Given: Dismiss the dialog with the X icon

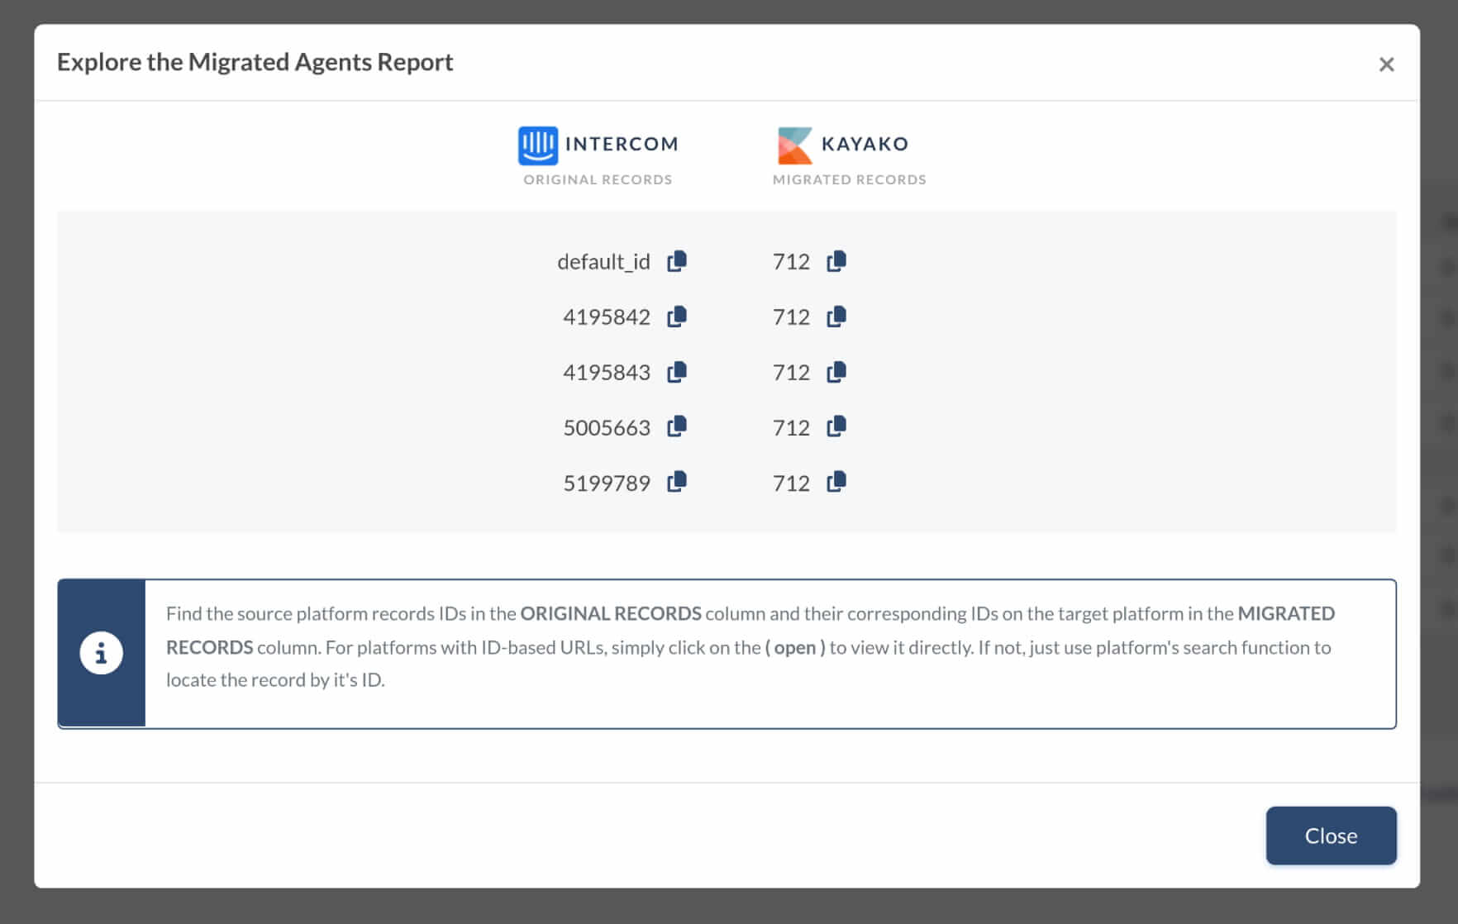Looking at the screenshot, I should (x=1387, y=64).
